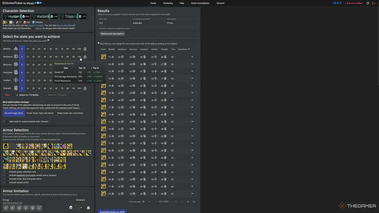
Task: Jump to last results page
Action: pos(194,202)
